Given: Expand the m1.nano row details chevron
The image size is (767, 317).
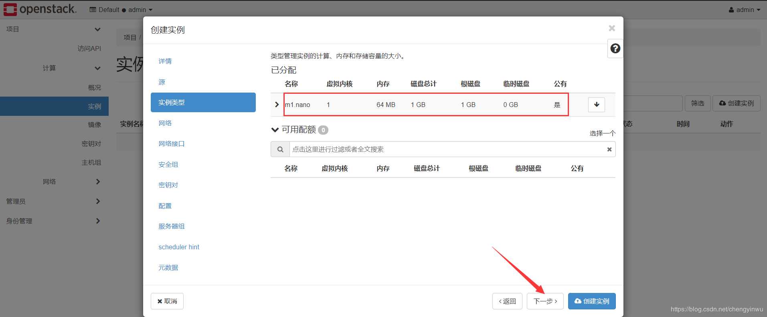Looking at the screenshot, I should click(x=277, y=105).
